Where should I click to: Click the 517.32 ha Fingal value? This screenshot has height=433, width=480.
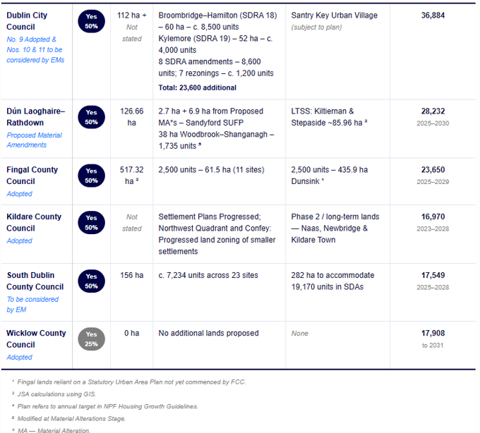[x=131, y=176]
